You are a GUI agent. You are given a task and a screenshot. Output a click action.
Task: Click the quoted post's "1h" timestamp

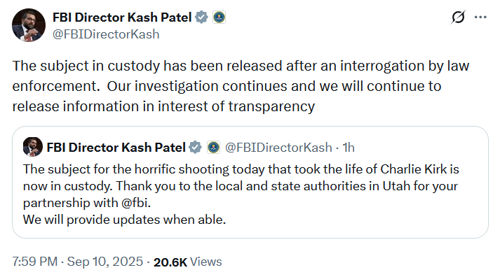point(349,148)
